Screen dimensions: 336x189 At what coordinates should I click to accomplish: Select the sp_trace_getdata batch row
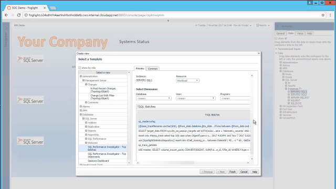click(x=194, y=145)
